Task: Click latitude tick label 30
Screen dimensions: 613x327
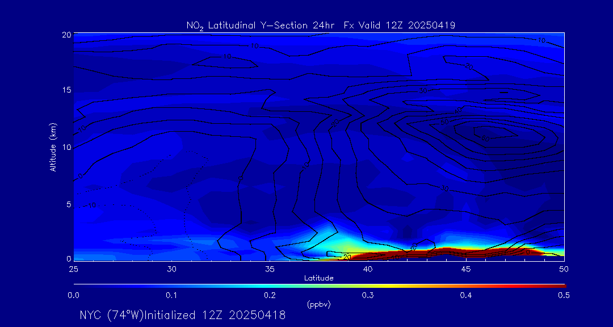Action: 171,269
